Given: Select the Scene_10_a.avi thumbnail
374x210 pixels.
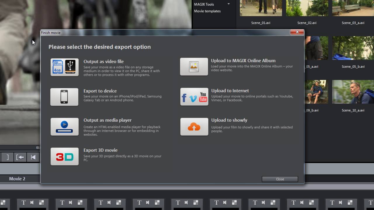Looking at the screenshot, I should 353,92.
